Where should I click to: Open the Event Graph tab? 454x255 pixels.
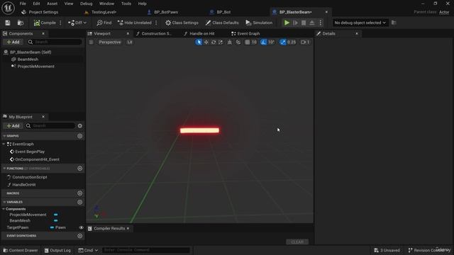248,33
